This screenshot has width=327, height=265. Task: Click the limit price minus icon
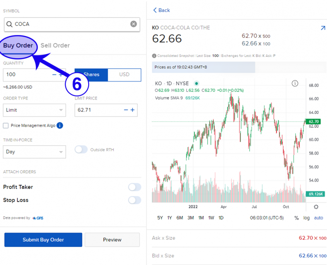tap(126, 110)
